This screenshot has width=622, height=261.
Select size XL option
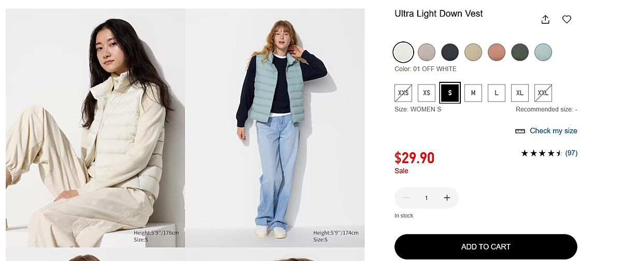(520, 93)
